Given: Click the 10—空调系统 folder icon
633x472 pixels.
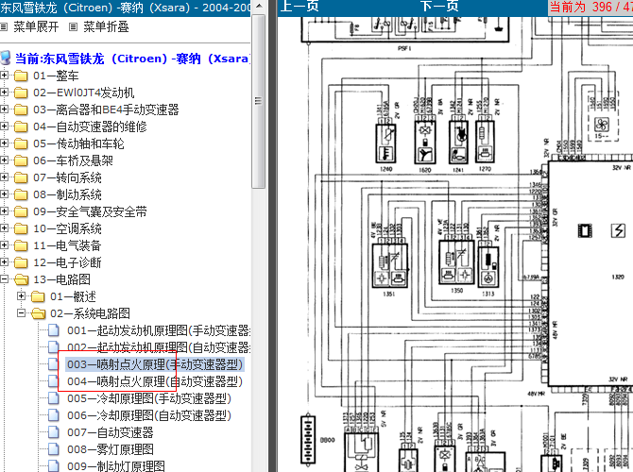Looking at the screenshot, I should point(21,228).
